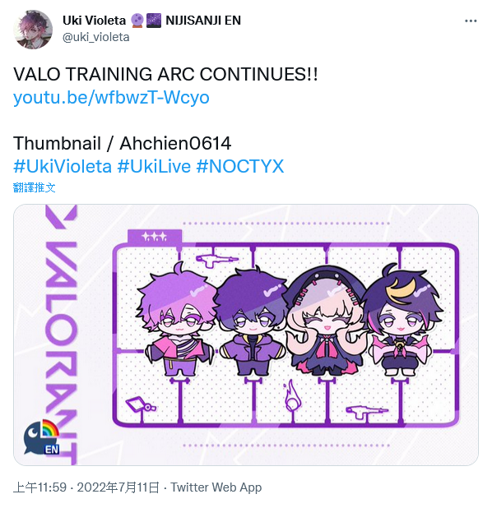Open the youtu.be/wfbwzT-Wcyo link
The height and width of the screenshot is (508, 492).
click(x=111, y=97)
